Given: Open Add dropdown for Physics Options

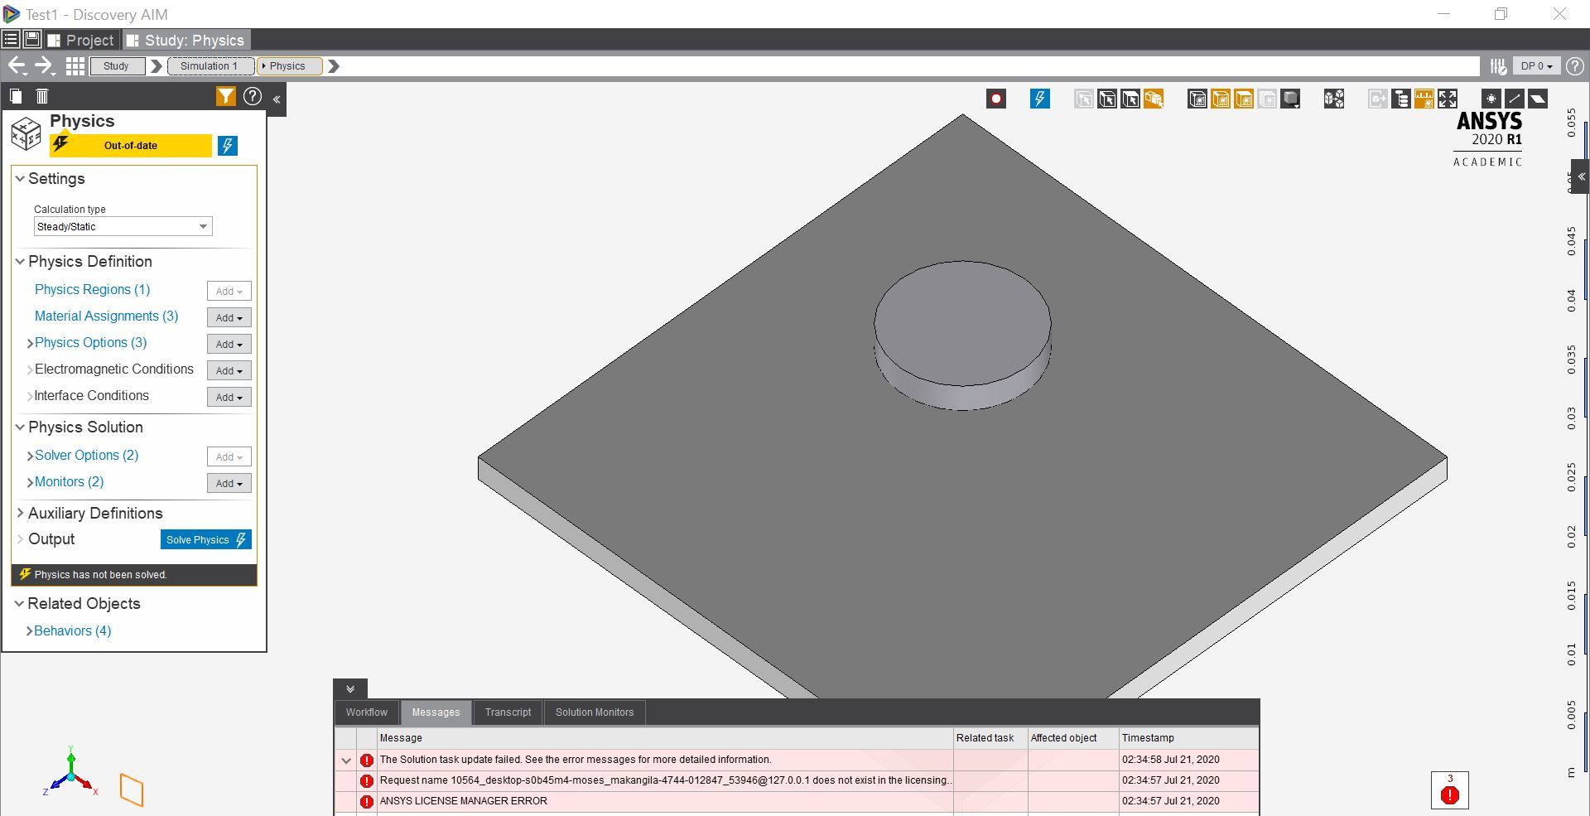Looking at the screenshot, I should click(229, 344).
